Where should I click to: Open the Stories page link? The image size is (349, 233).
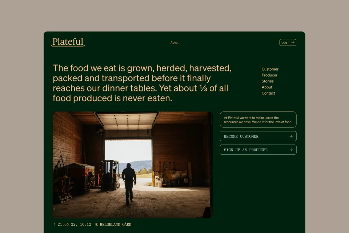pos(268,81)
